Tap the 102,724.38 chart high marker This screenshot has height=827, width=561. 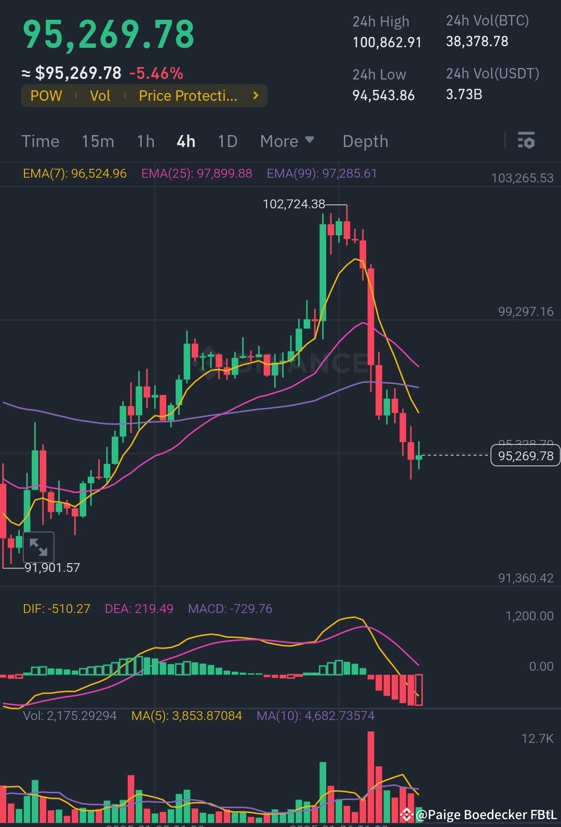point(294,204)
